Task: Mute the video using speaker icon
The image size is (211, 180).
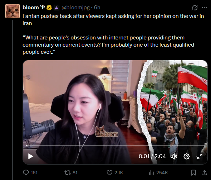Action: tap(174, 156)
